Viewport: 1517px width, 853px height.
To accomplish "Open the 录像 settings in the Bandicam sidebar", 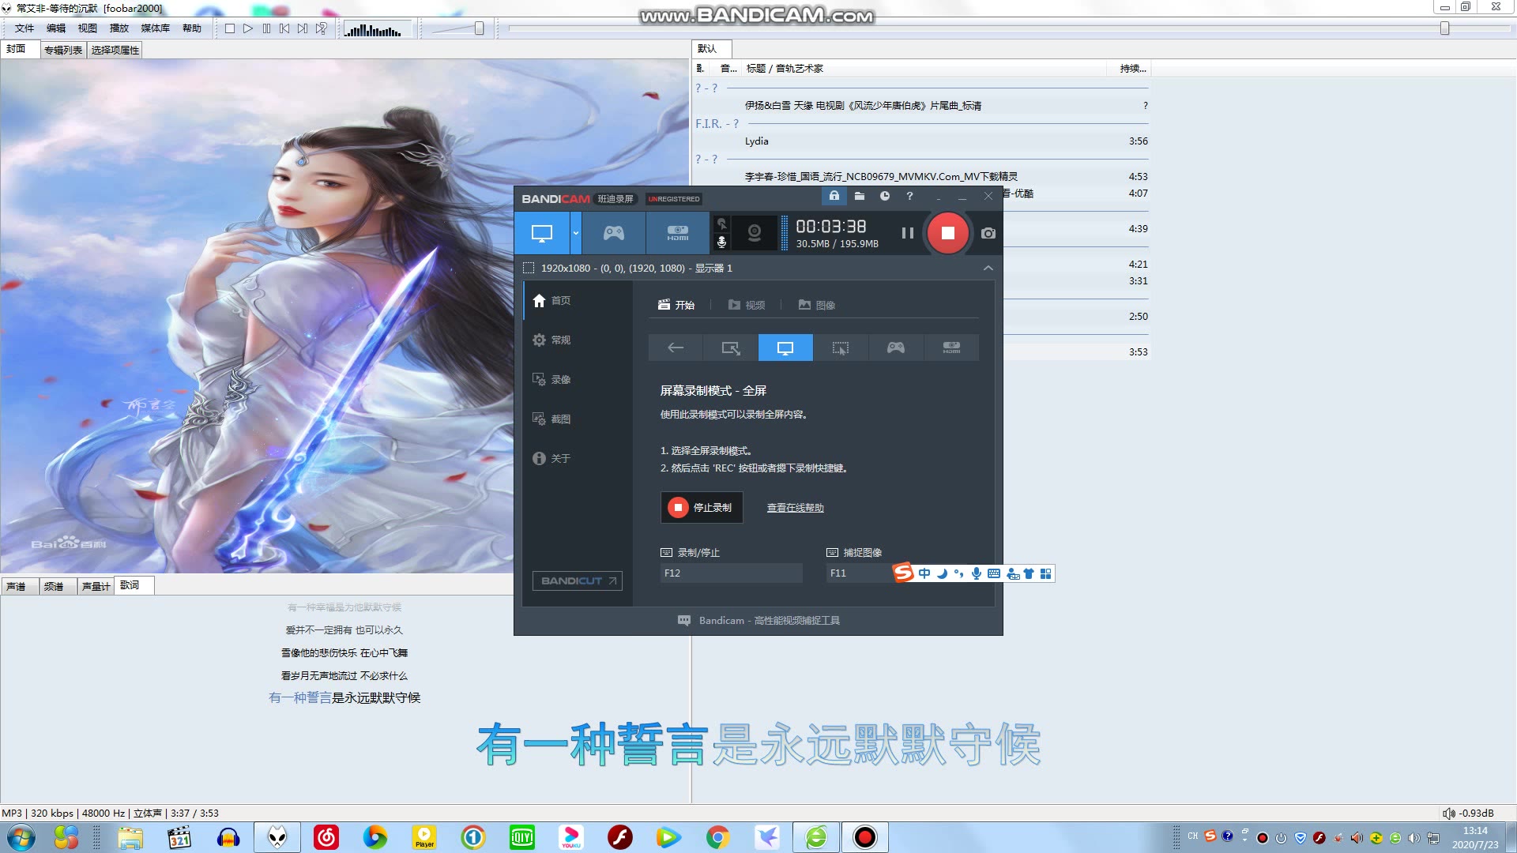I will pyautogui.click(x=578, y=380).
